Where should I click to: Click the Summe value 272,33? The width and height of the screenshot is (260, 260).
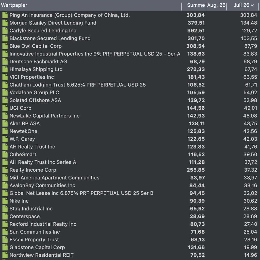tap(196, 69)
